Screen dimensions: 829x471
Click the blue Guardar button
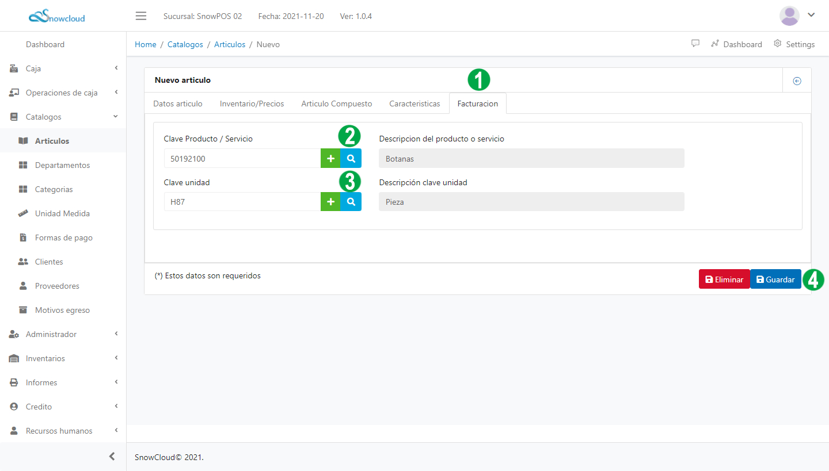[775, 279]
